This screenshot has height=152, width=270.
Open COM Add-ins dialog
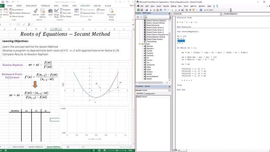43,13
